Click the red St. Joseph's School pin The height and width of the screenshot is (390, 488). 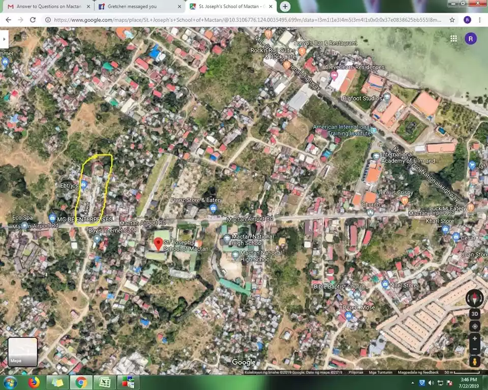tap(159, 244)
